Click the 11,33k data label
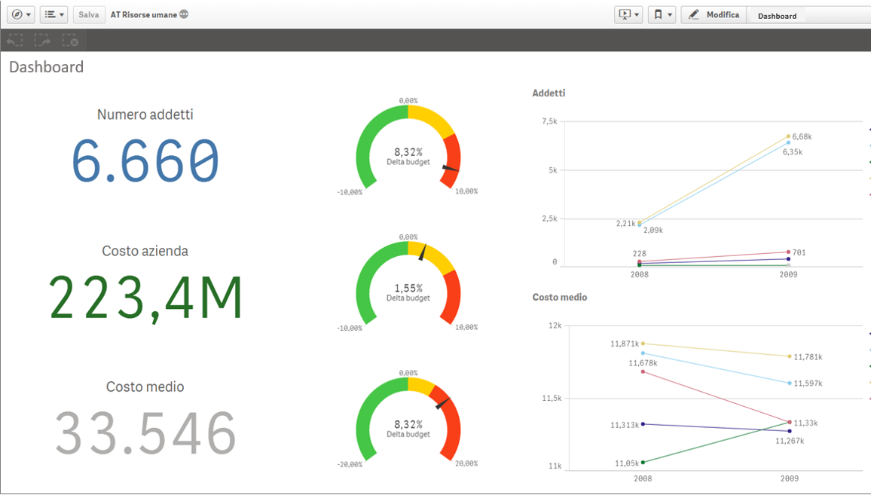Viewport: 871px width, 495px height. pos(806,423)
